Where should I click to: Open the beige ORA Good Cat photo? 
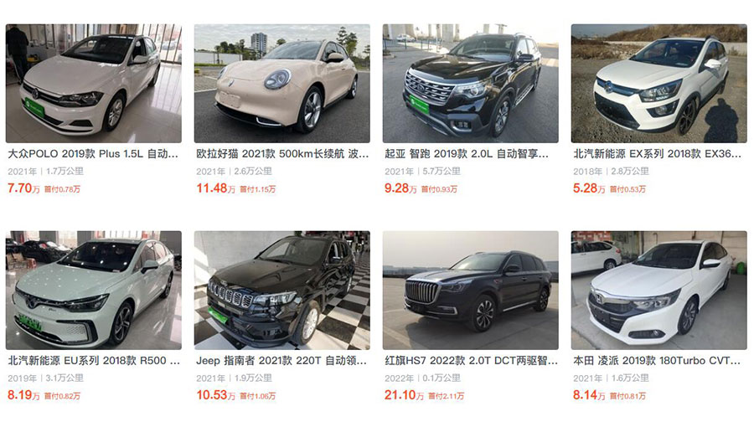(x=282, y=84)
